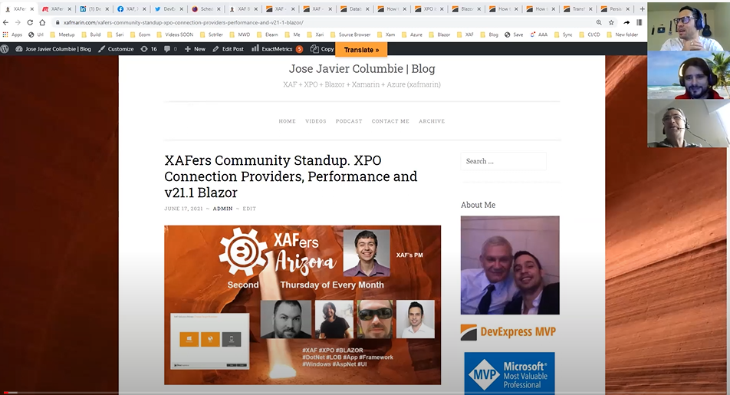Image resolution: width=730 pixels, height=395 pixels.
Task: Open the AAA bookmark
Action: point(538,35)
